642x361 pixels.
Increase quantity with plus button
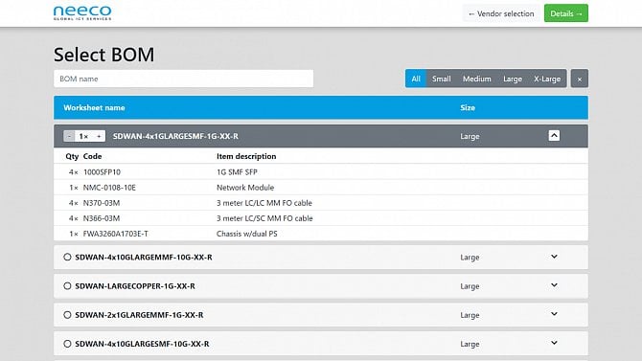click(99, 136)
